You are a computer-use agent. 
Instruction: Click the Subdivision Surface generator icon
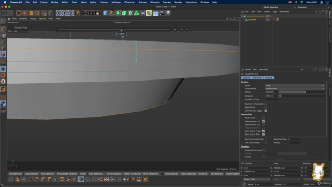click(x=118, y=13)
